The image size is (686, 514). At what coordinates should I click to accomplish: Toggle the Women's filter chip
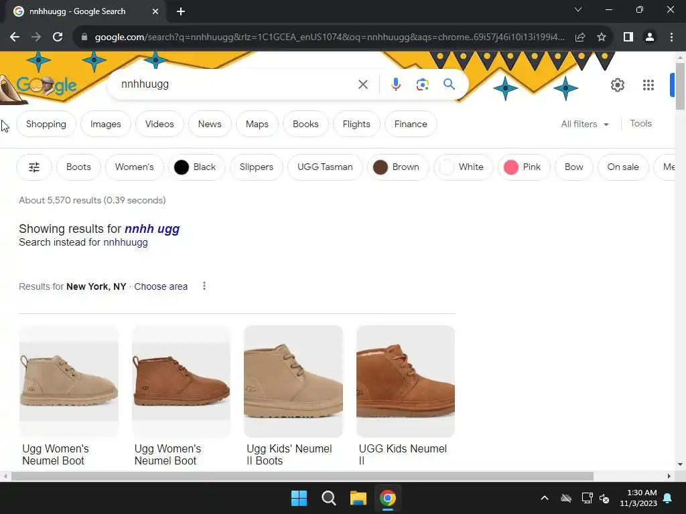[134, 167]
